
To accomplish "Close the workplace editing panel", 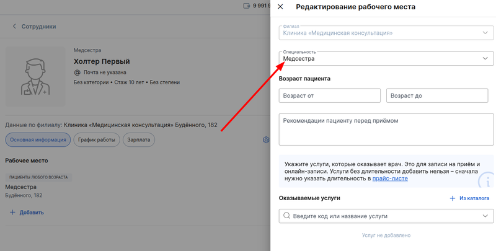I will [x=280, y=7].
